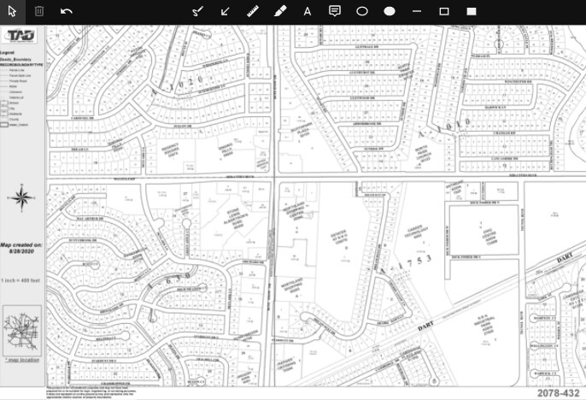Select the pointer selection tool
Image resolution: width=586 pixels, height=400 pixels.
coord(12,11)
